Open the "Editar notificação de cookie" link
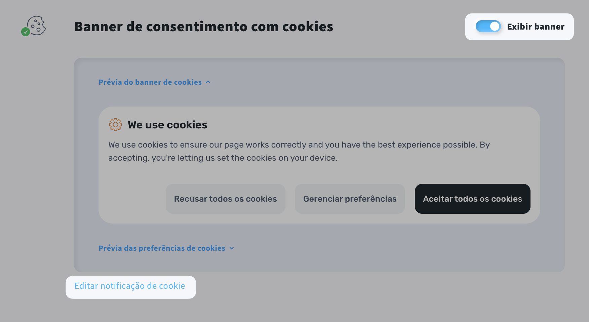The height and width of the screenshot is (322, 589). (x=130, y=286)
